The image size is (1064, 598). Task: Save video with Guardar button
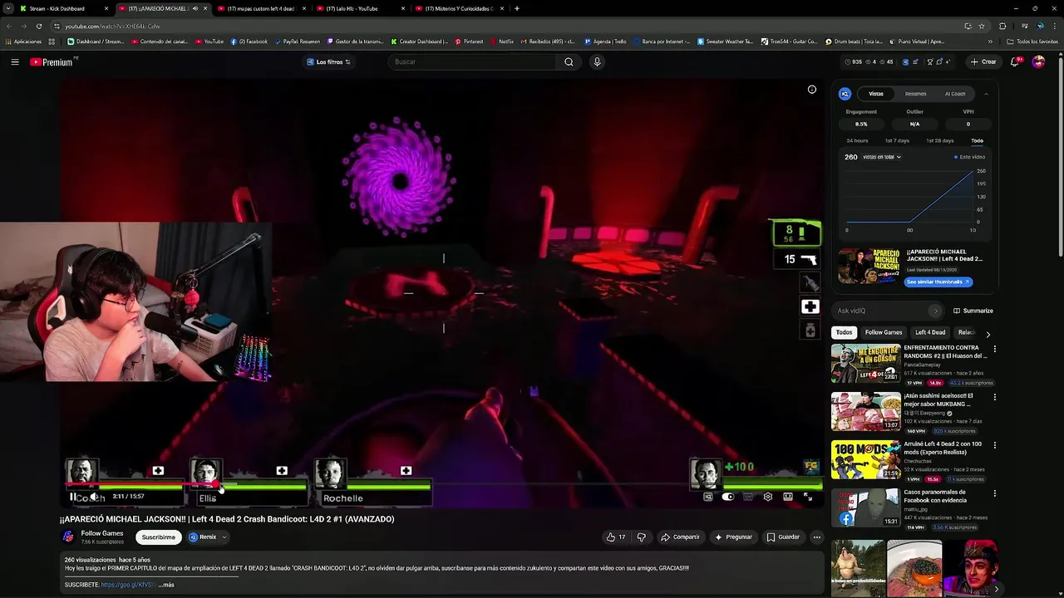(783, 537)
